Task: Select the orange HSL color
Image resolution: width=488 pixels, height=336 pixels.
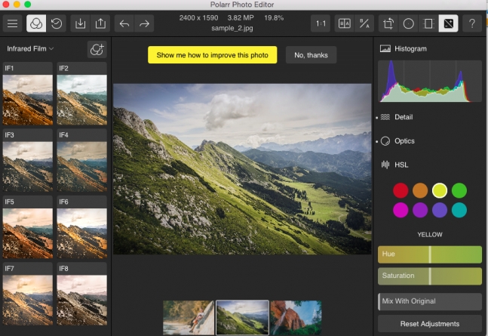Action: coord(420,190)
